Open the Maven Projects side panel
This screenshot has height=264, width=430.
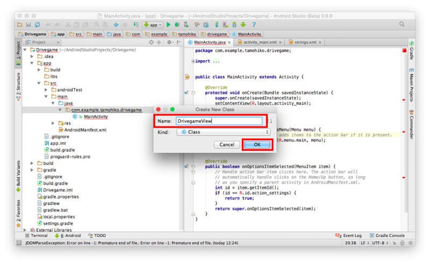pos(411,85)
